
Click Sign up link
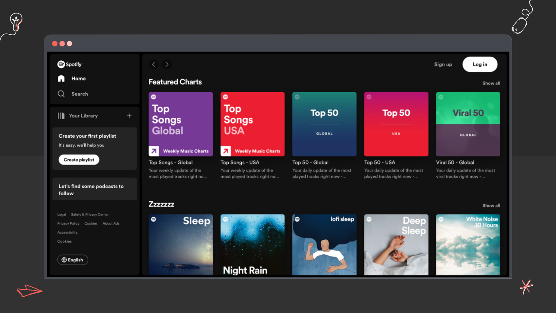443,64
